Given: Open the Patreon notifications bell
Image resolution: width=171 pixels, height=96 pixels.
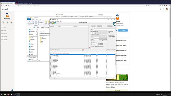Looking at the screenshot, I should 164,9.
